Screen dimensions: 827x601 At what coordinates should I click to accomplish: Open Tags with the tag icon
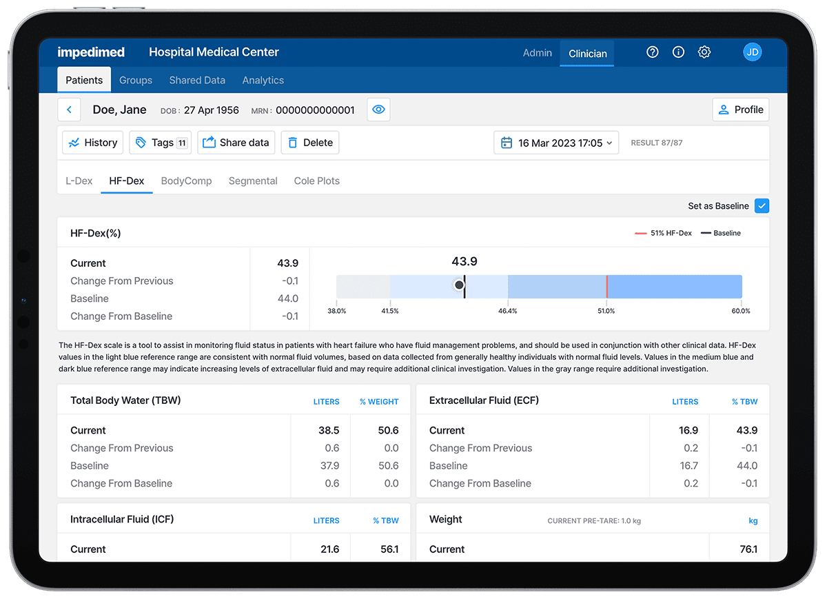[161, 143]
